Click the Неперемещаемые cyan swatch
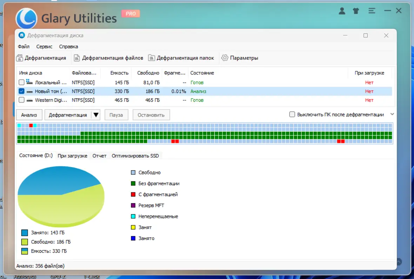Screen dimensions: 414x279 (x=133, y=217)
